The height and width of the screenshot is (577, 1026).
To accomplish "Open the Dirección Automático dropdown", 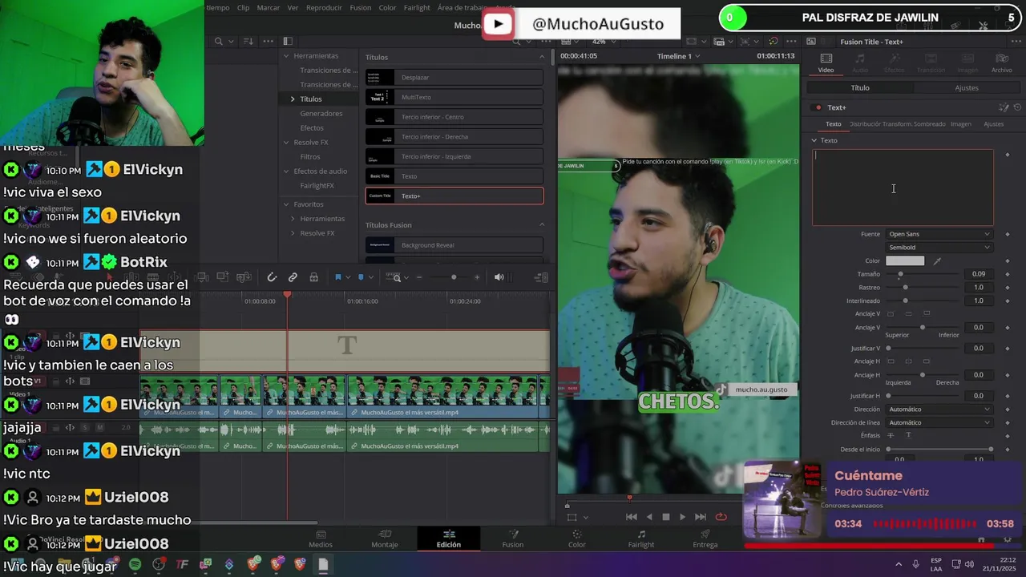I will [939, 410].
